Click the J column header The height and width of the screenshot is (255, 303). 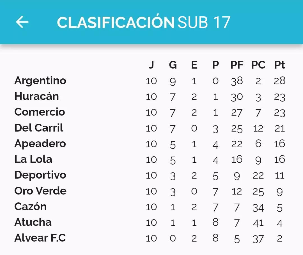tap(151, 65)
